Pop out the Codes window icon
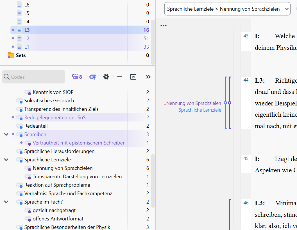 point(133,77)
